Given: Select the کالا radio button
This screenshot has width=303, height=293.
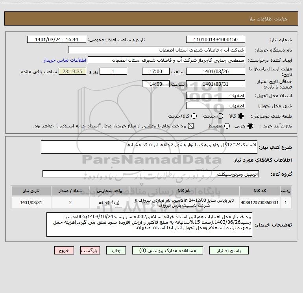Looking at the screenshot, I should pos(241,116).
